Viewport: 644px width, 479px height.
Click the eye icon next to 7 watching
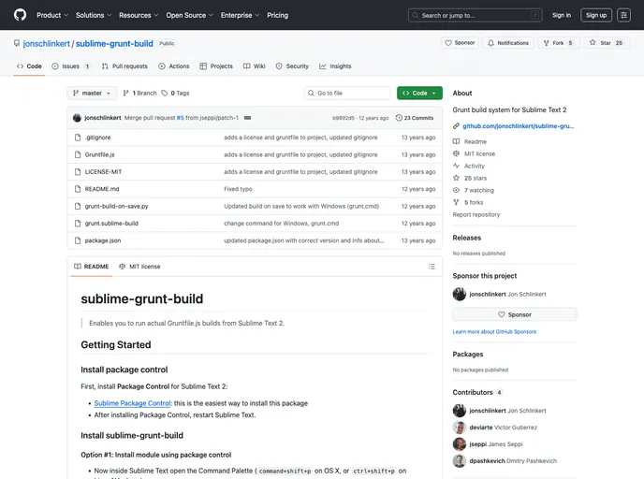coord(456,190)
